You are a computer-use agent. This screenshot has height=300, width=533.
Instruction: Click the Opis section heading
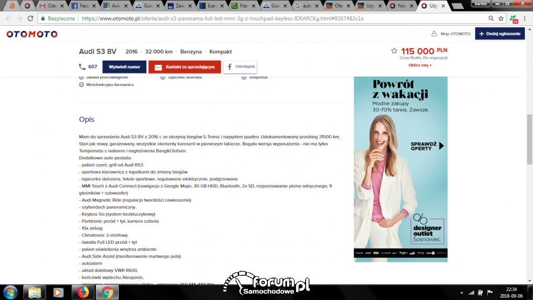(87, 119)
